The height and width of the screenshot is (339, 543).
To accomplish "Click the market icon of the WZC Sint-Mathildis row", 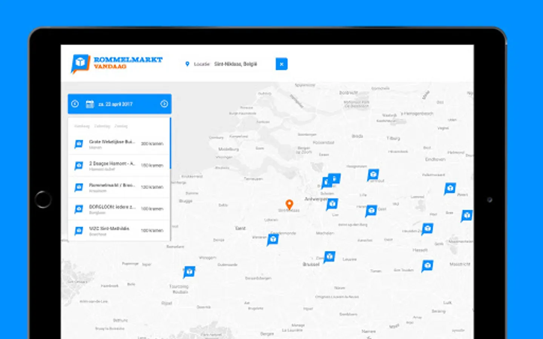I will [78, 231].
